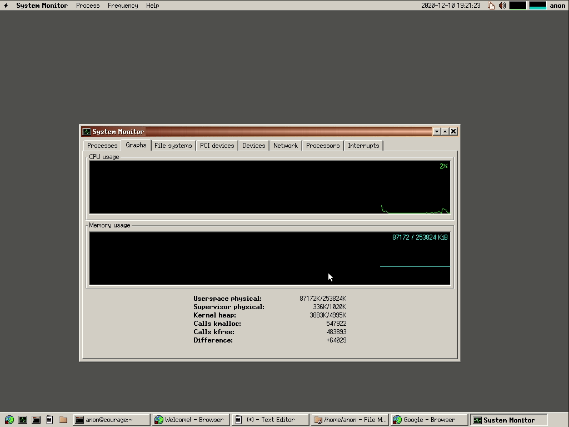Click the anon username in menu bar

pyautogui.click(x=557, y=6)
